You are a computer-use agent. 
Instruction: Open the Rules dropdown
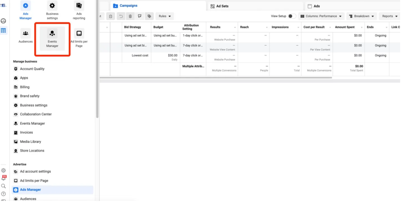tap(165, 16)
